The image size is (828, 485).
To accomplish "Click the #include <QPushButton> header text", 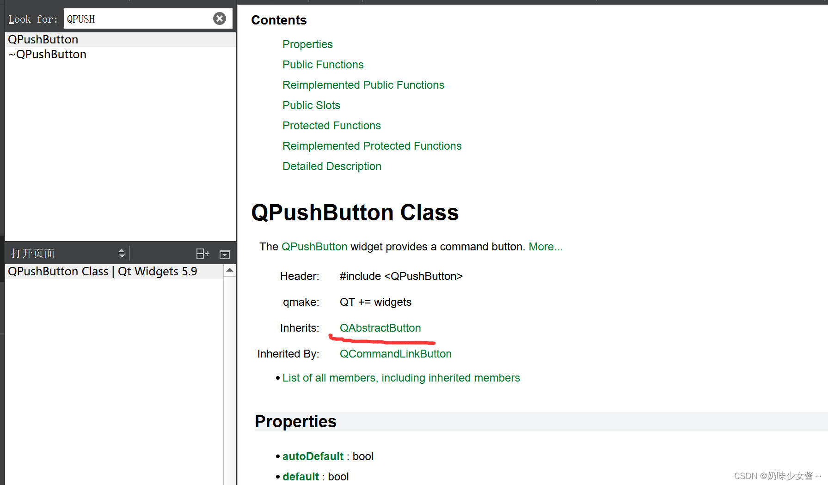I will (401, 276).
